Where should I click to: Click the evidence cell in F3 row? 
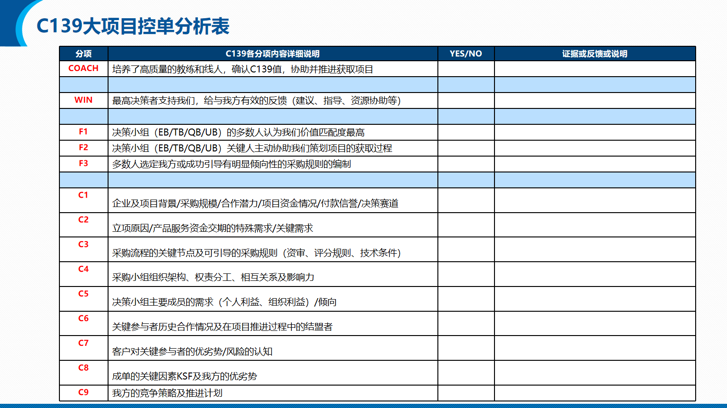[595, 164]
